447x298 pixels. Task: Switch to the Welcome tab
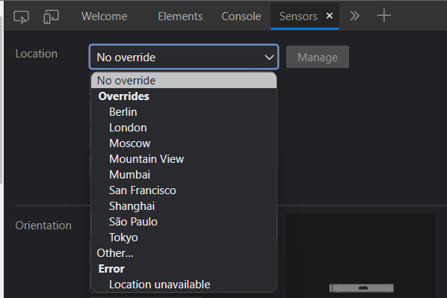click(105, 16)
